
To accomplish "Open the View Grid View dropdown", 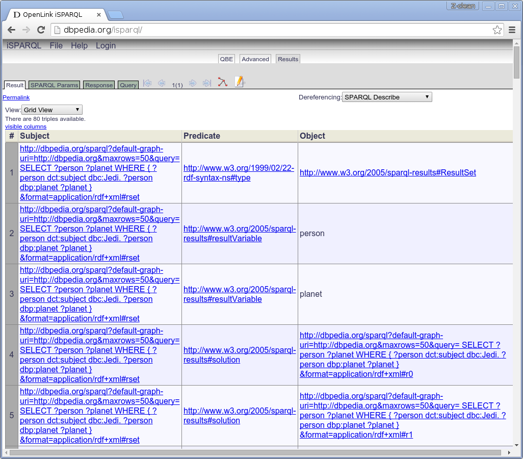I will [x=51, y=110].
